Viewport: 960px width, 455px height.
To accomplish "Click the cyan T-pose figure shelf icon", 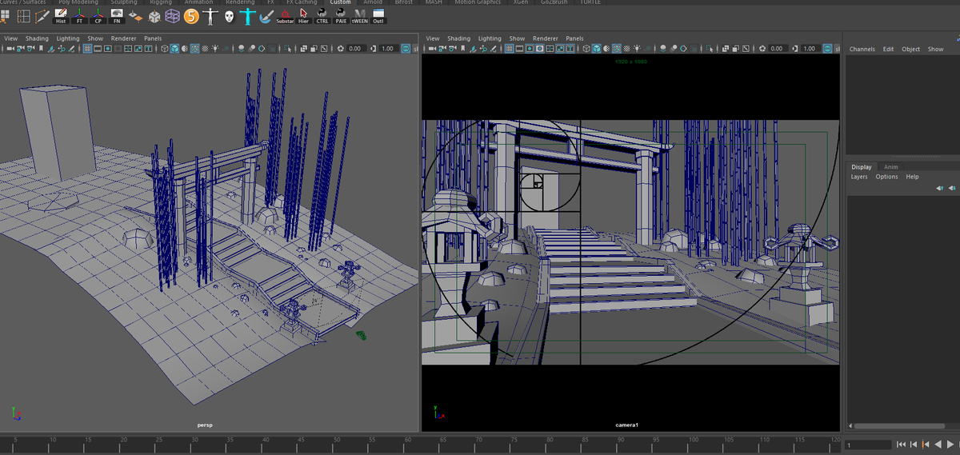I will (x=247, y=16).
